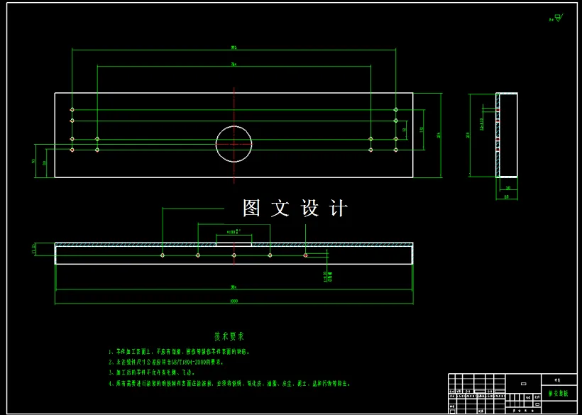Viewport: 582px width, 415px height.
Task: Click the "93" dimension left of the top view
Action: point(33,161)
